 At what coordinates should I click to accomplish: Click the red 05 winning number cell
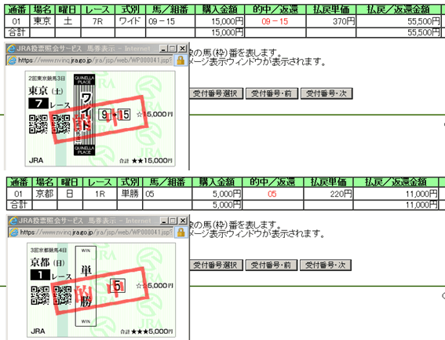coord(272,194)
